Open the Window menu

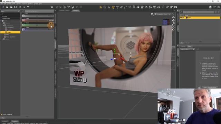(30, 4)
